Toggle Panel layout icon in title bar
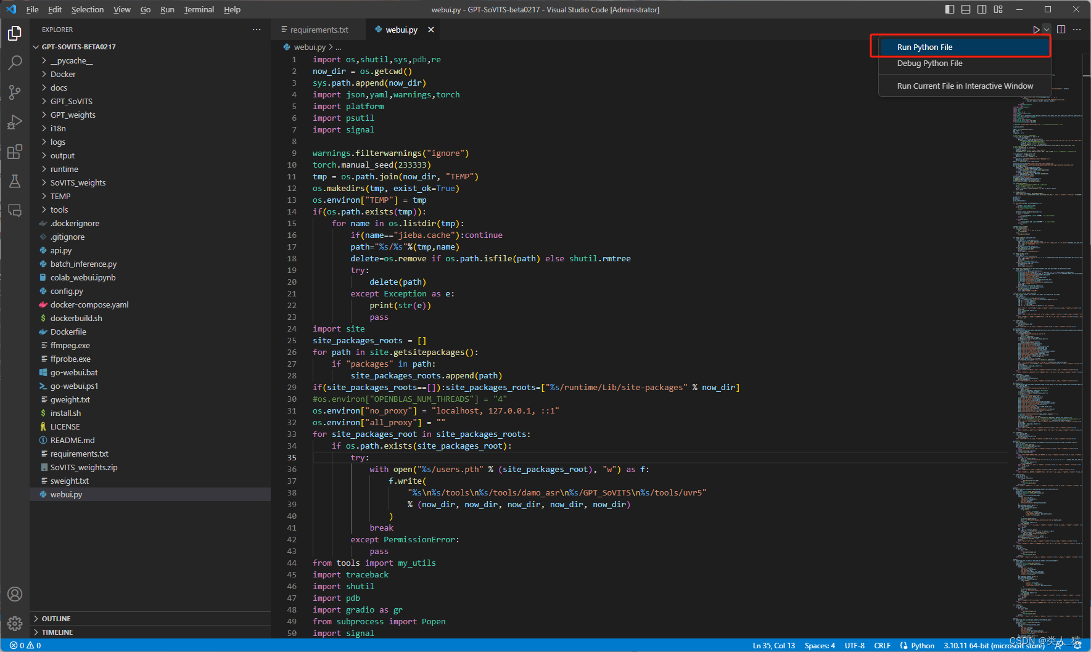The width and height of the screenshot is (1091, 652). click(966, 9)
